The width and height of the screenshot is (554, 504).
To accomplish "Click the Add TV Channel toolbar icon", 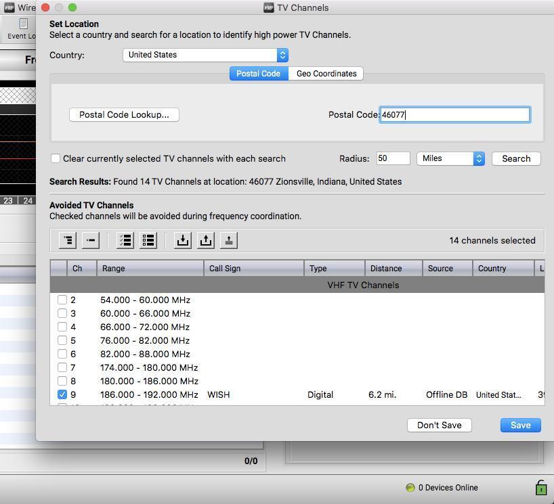I will point(67,240).
